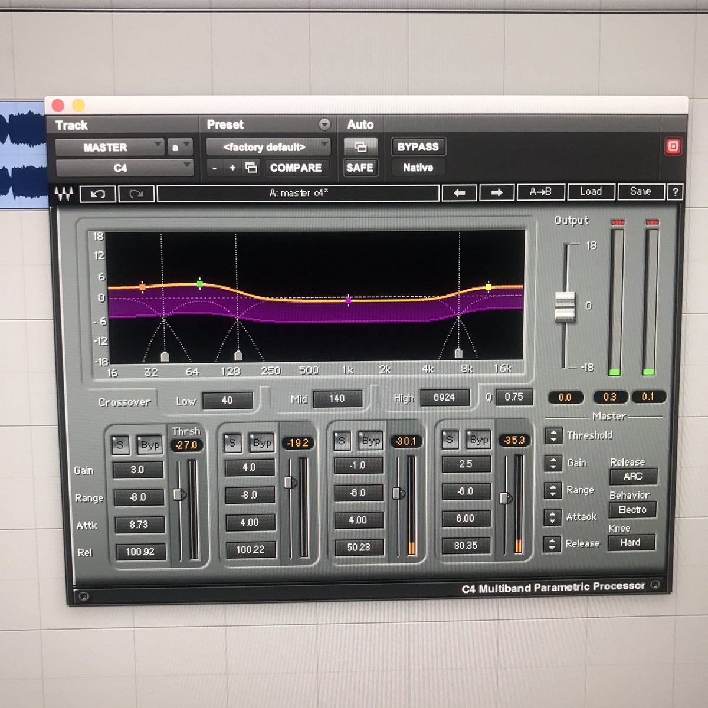Open the insert position 'a' dropdown
The height and width of the screenshot is (708, 708).
(x=180, y=147)
